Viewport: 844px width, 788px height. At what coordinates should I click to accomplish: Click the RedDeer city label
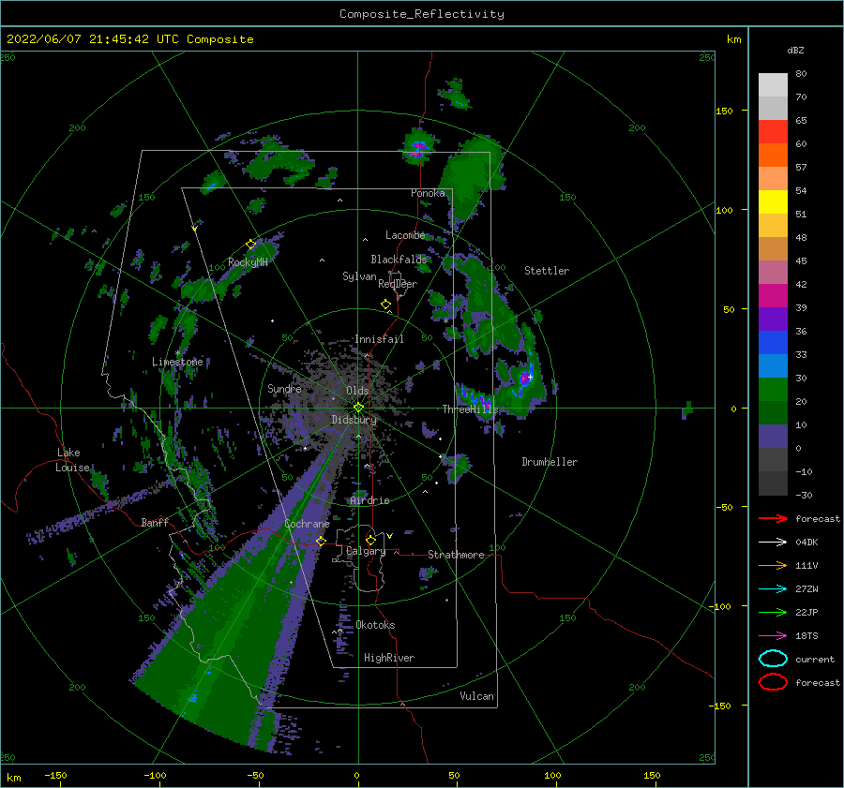[x=398, y=284]
